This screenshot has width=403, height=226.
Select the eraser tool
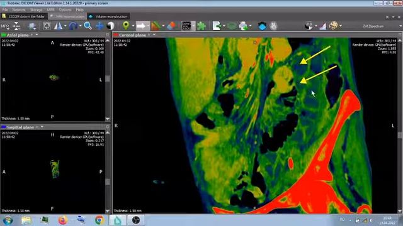point(171,26)
